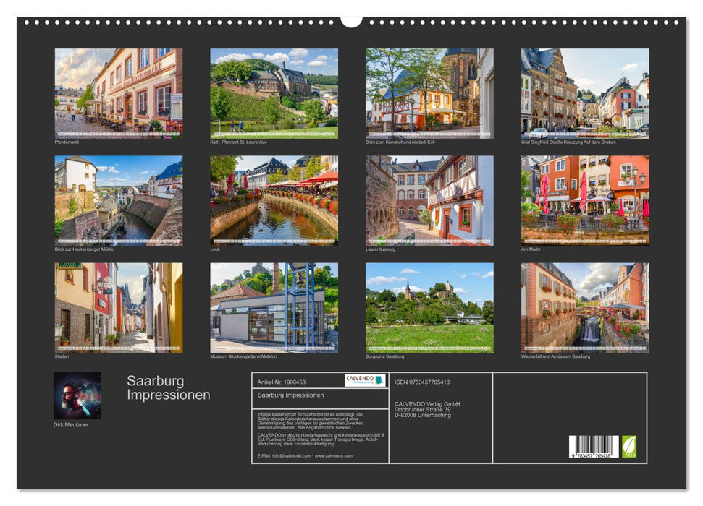
Task: Click the Leuk river photo
Action: (272, 199)
